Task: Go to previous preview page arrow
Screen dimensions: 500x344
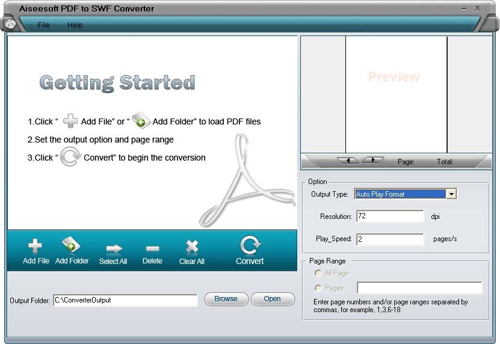Action: point(348,161)
